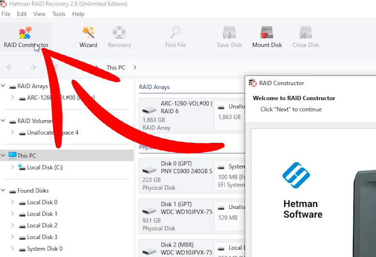This screenshot has height=257, width=376.
Task: Expand the Unallocated space 4 node
Action: (x=13, y=132)
